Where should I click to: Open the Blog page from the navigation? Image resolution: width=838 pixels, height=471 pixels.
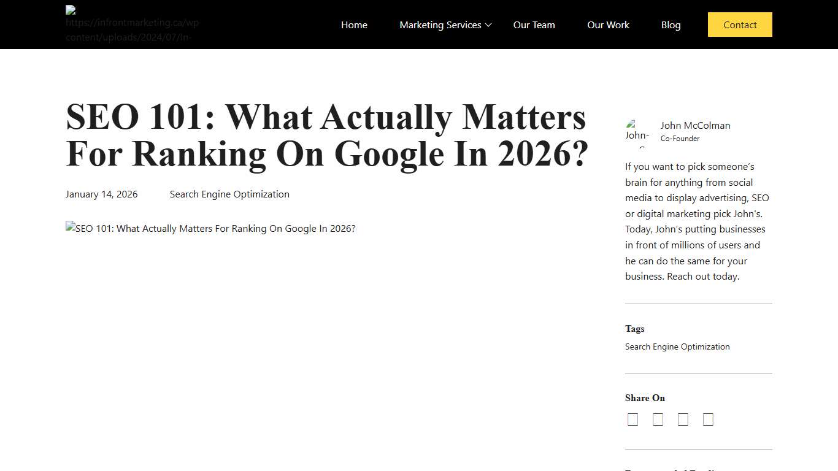coord(671,25)
